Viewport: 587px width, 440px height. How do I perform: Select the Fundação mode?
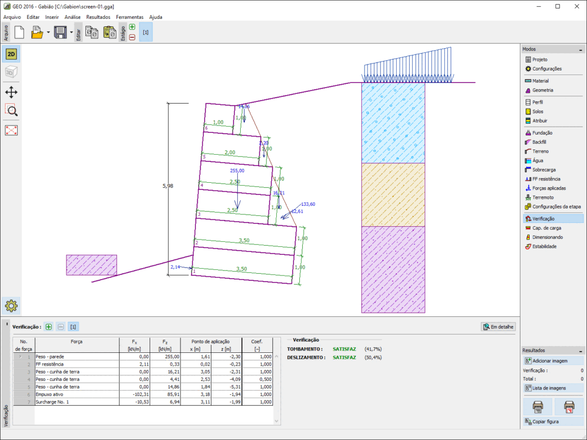click(x=553, y=133)
